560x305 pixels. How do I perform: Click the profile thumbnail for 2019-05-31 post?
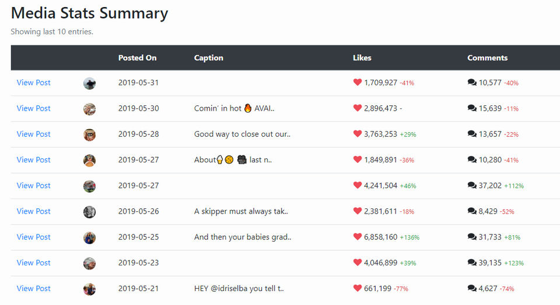coord(89,83)
